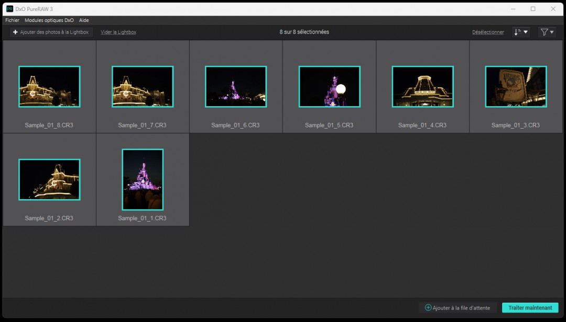The image size is (566, 322).
Task: Open the Aide menu
Action: 84,20
